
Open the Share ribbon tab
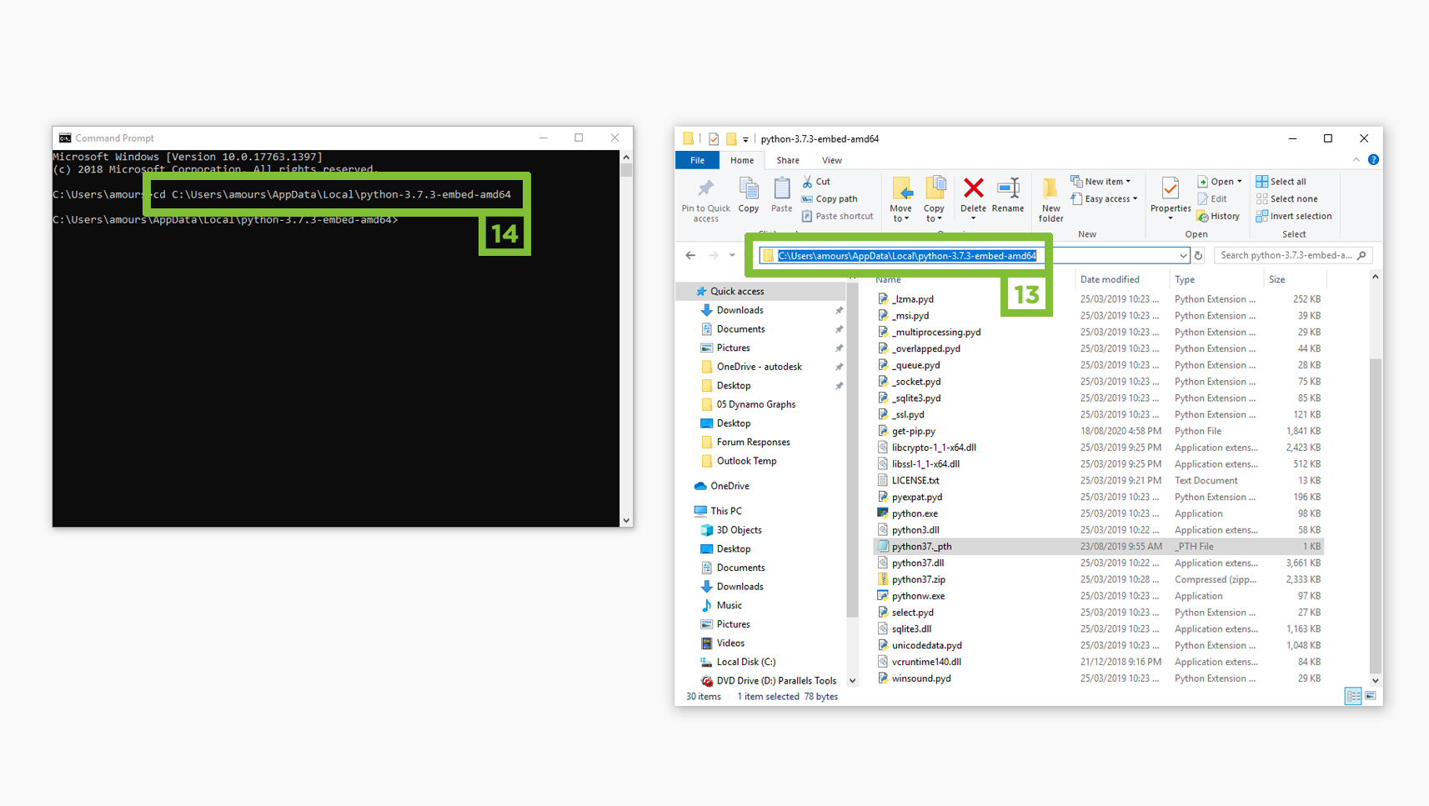[x=787, y=160]
